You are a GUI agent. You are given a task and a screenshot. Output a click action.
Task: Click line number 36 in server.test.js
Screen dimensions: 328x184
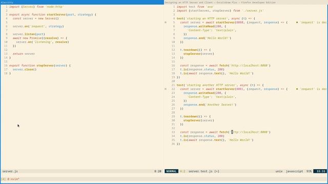pyautogui.click(x=173, y=144)
